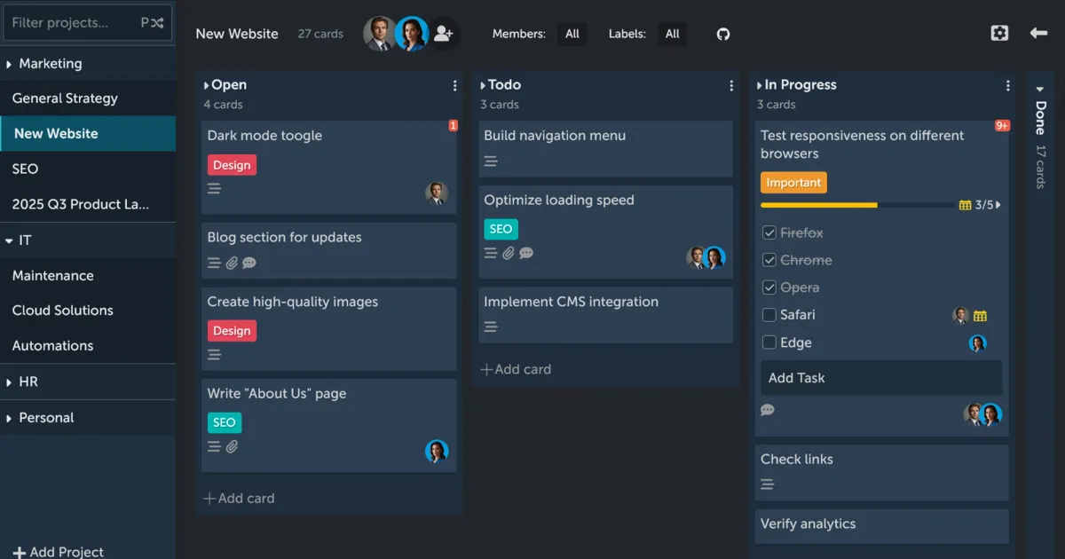Open board settings gear icon
The image size is (1065, 559).
999,33
